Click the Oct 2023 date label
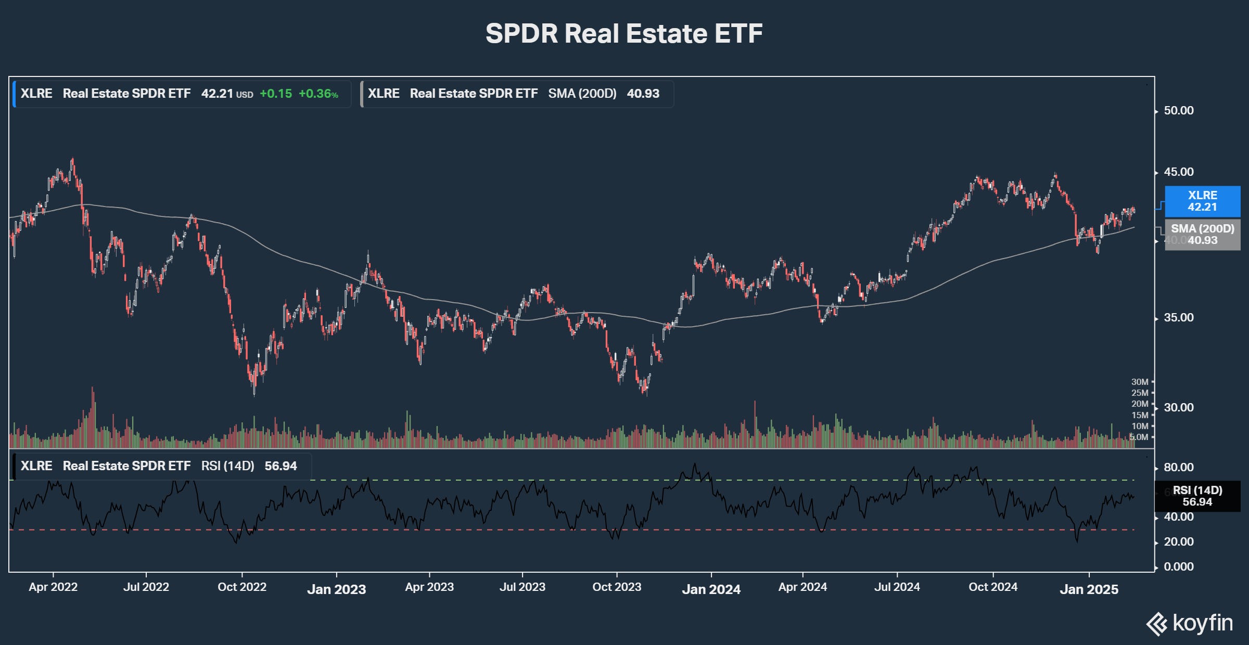The width and height of the screenshot is (1249, 645). pos(617,587)
